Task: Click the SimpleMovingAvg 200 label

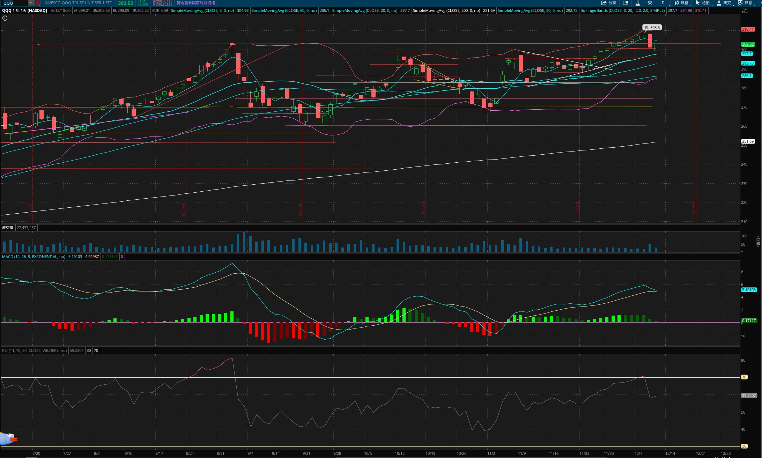Action: pyautogui.click(x=446, y=10)
